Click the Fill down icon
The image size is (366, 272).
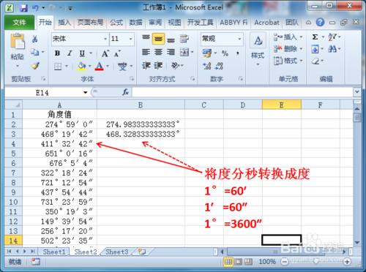point(315,49)
